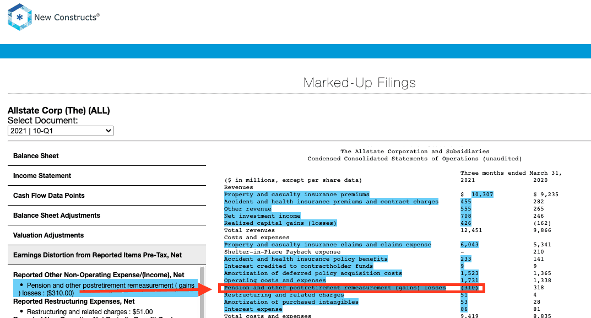
Task: Click highlighted value 6,043
Action: (469, 245)
